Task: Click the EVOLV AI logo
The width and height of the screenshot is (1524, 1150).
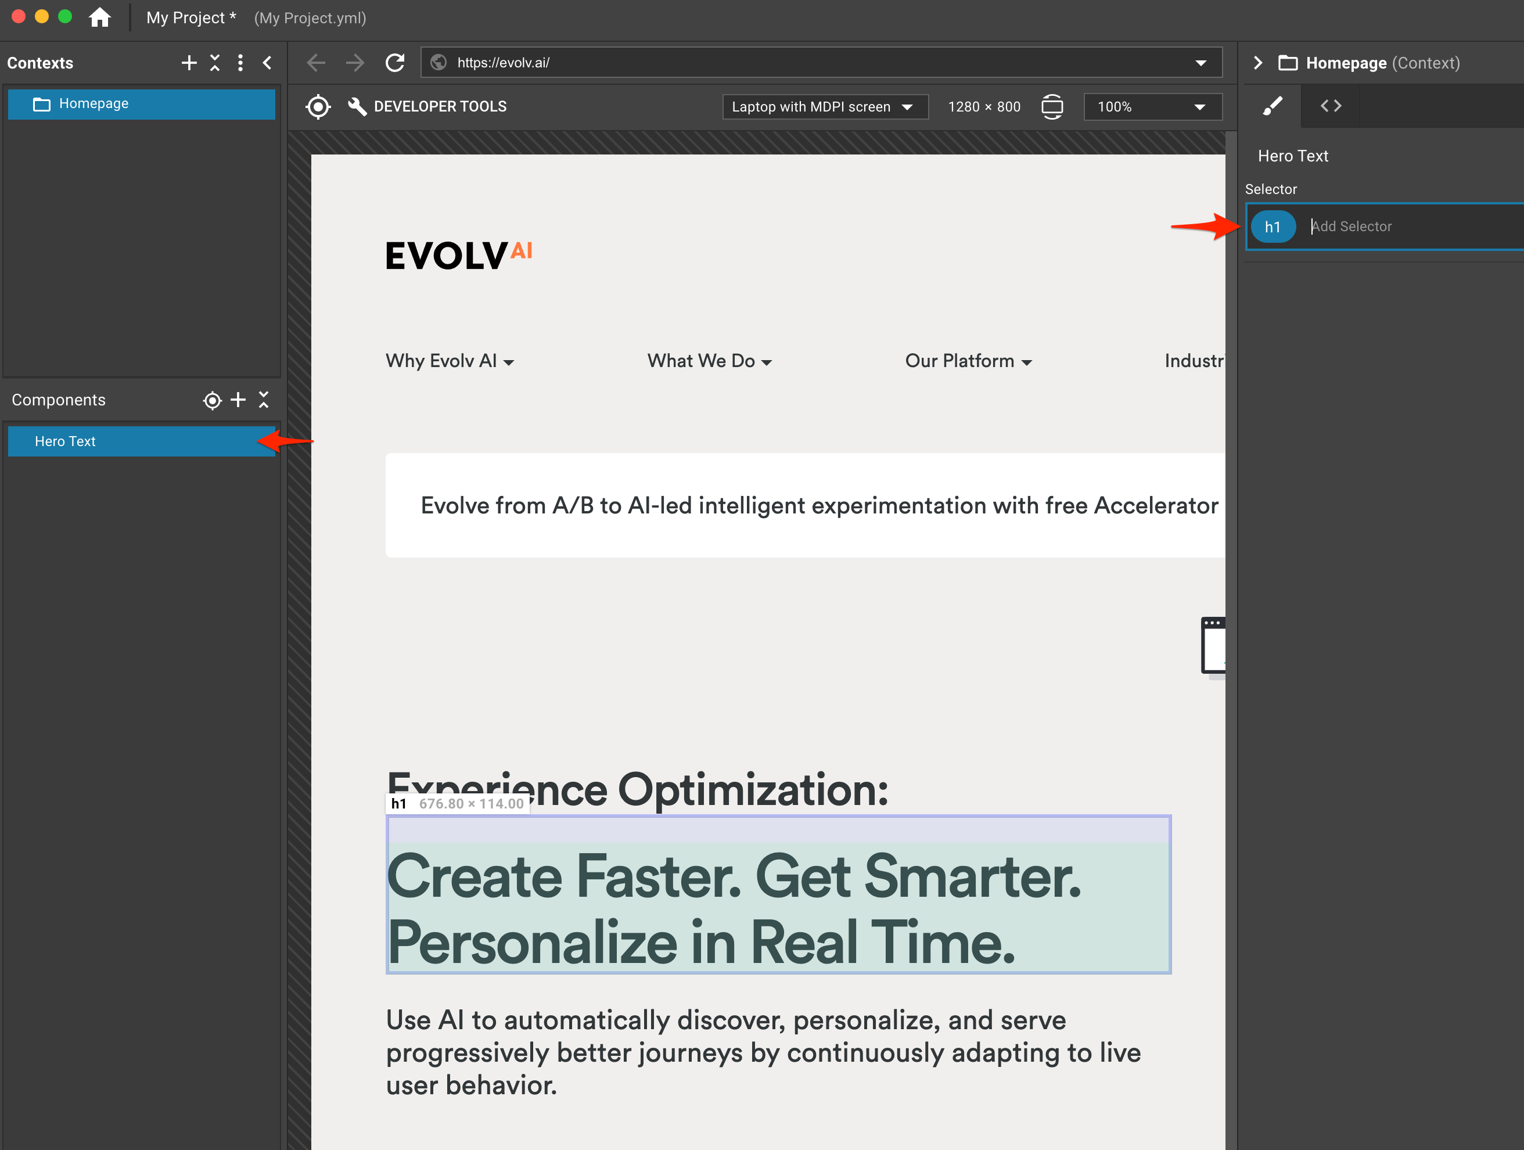Action: point(459,255)
